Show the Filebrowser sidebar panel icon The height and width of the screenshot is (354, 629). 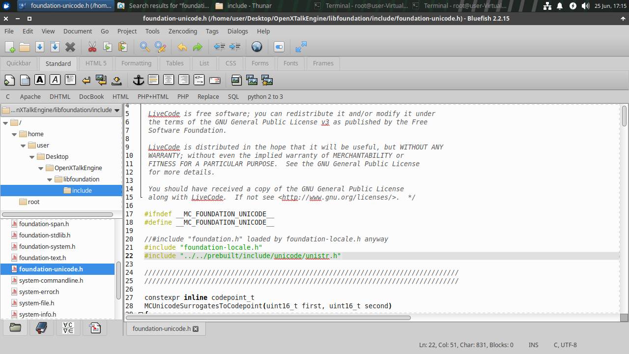[x=15, y=328]
